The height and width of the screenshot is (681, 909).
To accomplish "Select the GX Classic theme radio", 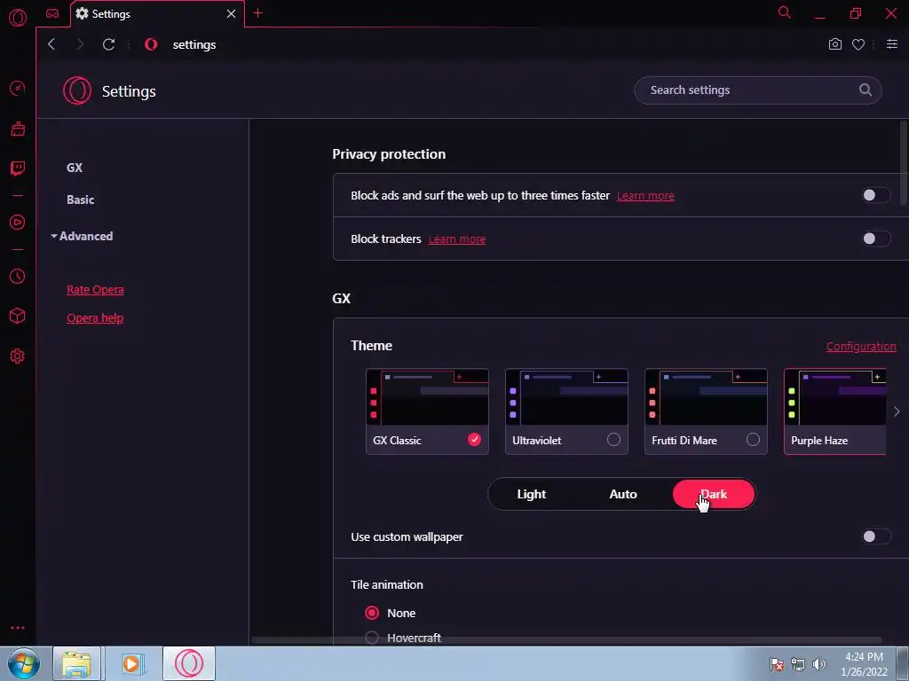I will (474, 440).
